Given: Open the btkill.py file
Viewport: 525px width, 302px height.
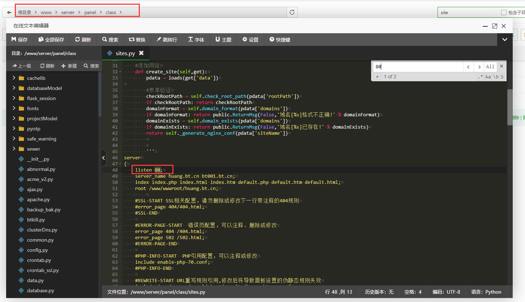Looking at the screenshot, I should coord(36,220).
